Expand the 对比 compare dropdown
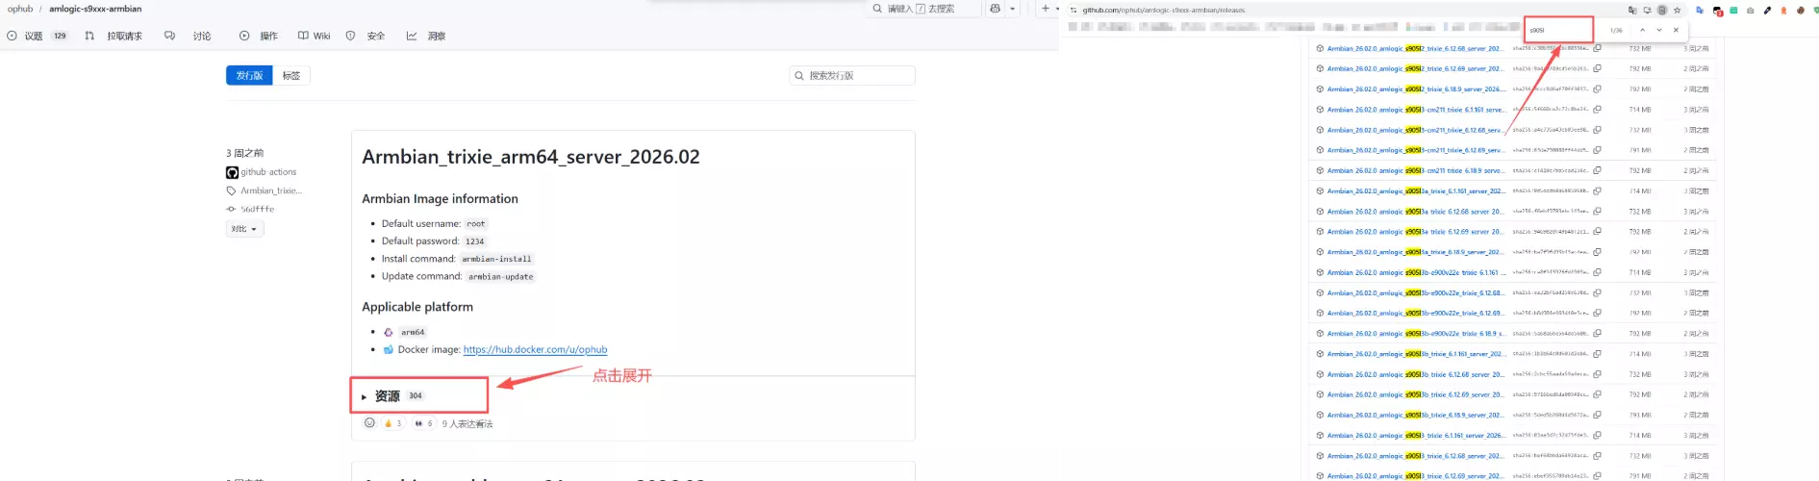Screen dimensions: 1819x481 click(244, 229)
